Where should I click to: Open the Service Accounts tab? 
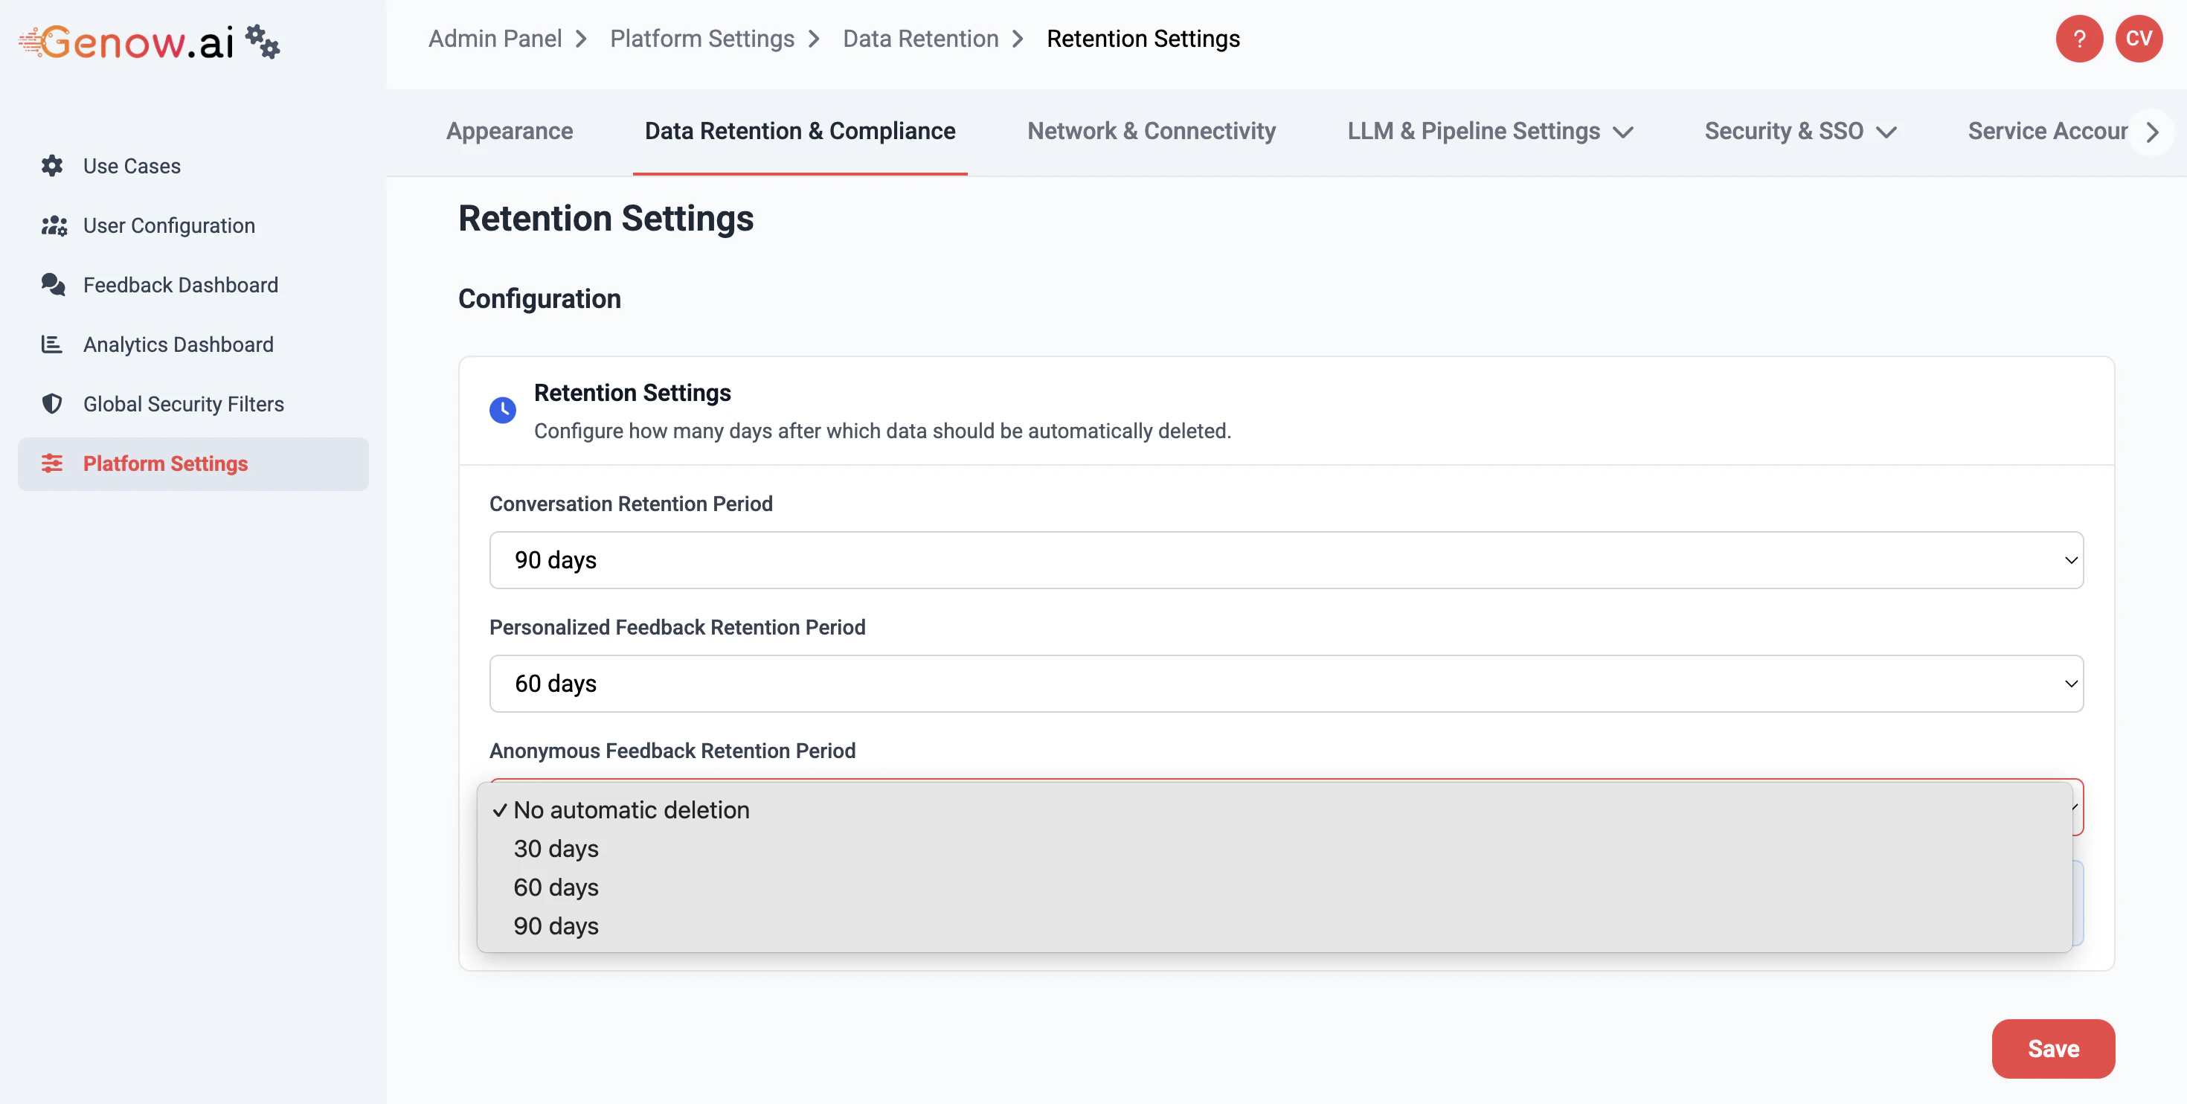pos(2048,131)
